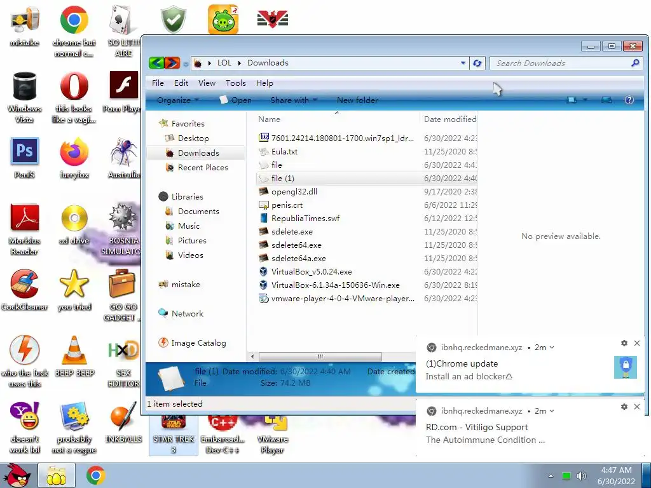Open the Windows Vista recycle bin icon
Screen dimensions: 651x488
tap(25, 97)
